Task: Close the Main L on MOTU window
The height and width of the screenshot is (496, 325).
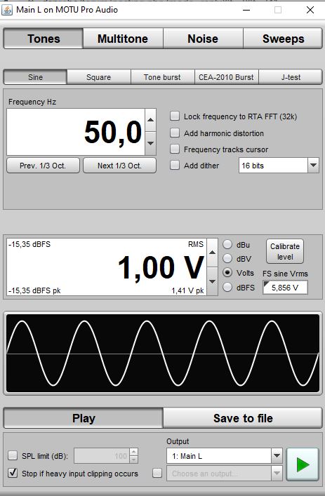Action: [310, 10]
